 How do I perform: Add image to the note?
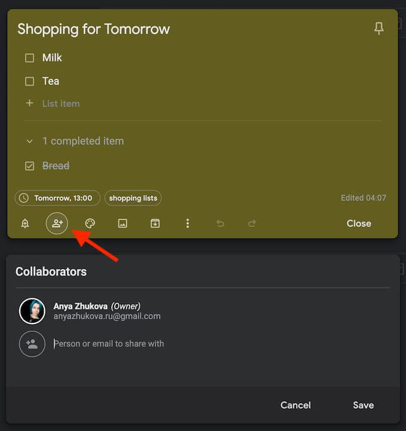(x=122, y=223)
